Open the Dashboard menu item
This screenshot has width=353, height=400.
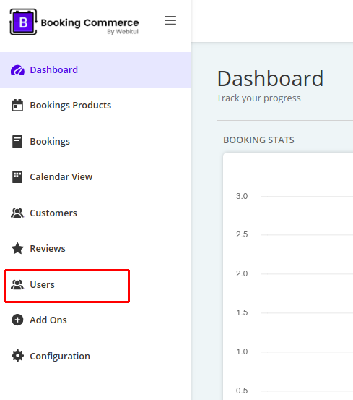[95, 70]
